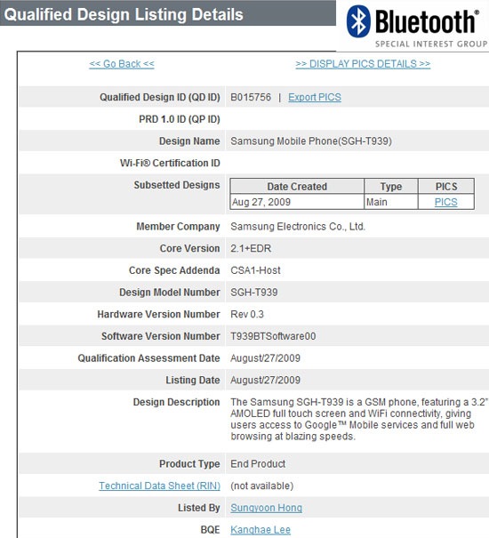Screen dimensions: 489x538
Task: Click 'Qualified Design ID (QD ID)' label
Action: click(160, 97)
